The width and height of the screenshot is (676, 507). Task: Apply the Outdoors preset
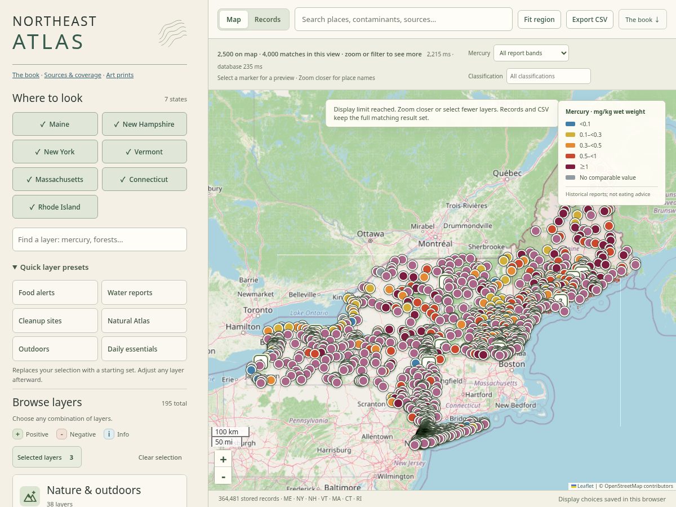55,349
